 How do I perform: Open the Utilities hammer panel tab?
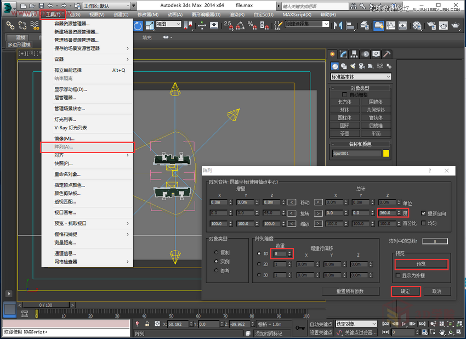(387, 54)
